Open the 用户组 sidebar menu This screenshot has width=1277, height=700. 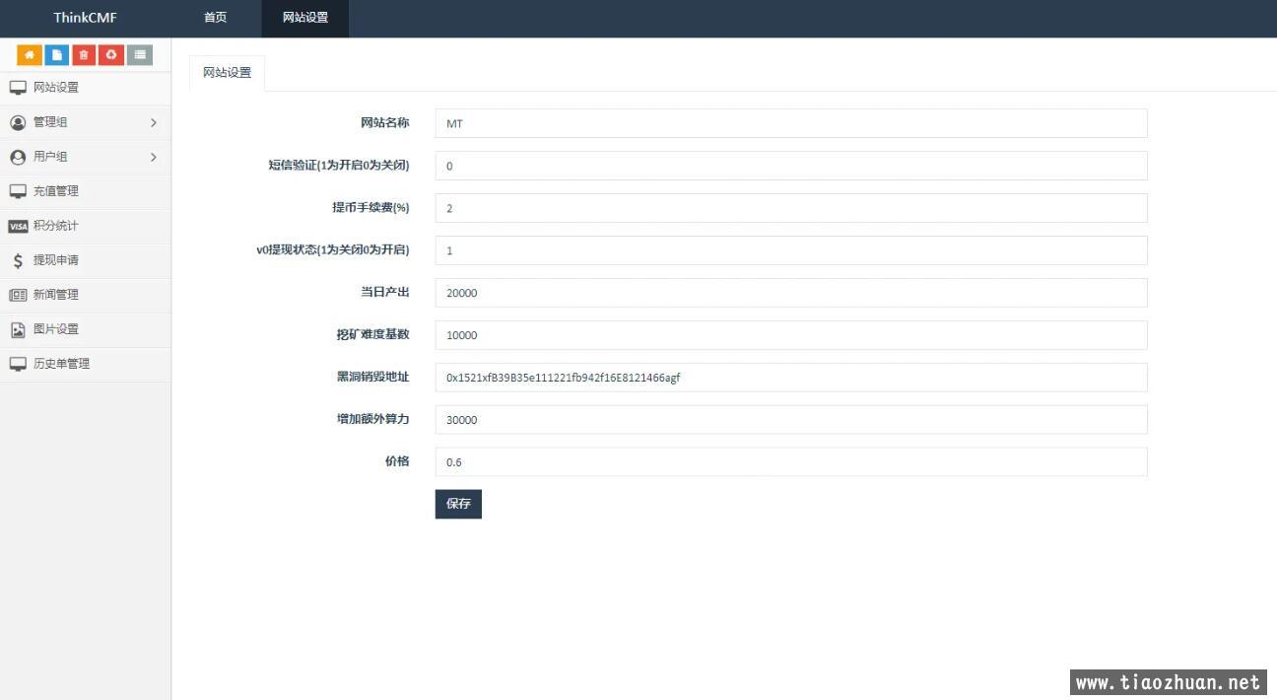tap(86, 157)
